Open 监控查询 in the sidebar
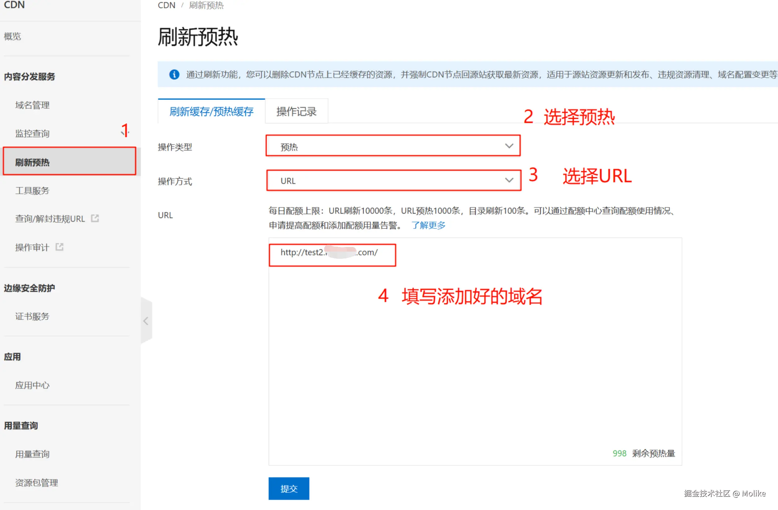The image size is (778, 510). click(x=32, y=134)
